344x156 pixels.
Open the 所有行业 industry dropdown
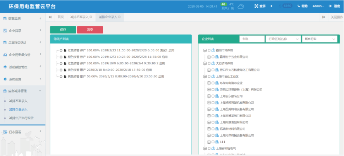320,39
